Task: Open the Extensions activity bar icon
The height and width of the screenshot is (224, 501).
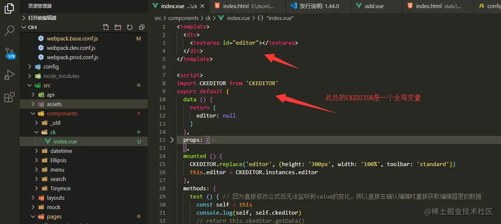Action: point(9,97)
